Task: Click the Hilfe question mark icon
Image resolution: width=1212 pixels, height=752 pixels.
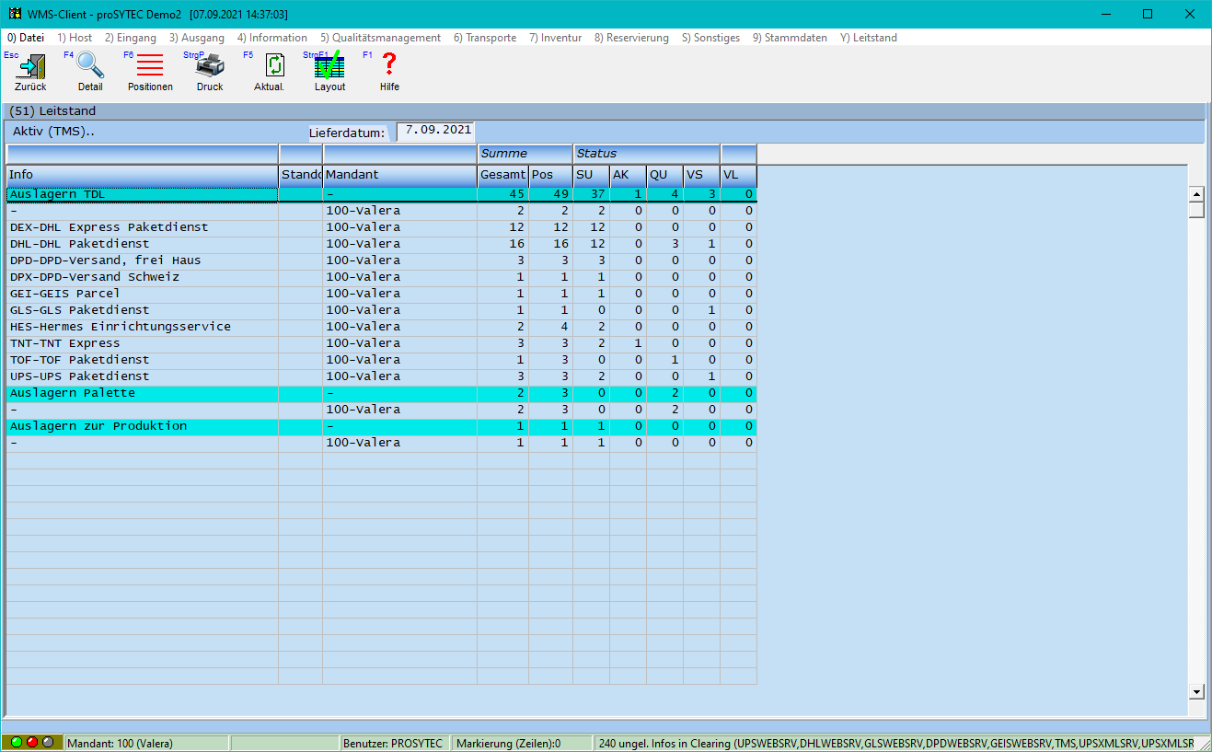Action: pos(389,68)
